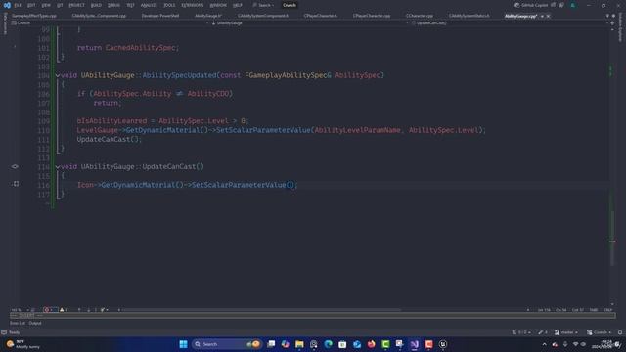Click the error count indicator
The height and width of the screenshot is (352, 626).
[x=50, y=310]
